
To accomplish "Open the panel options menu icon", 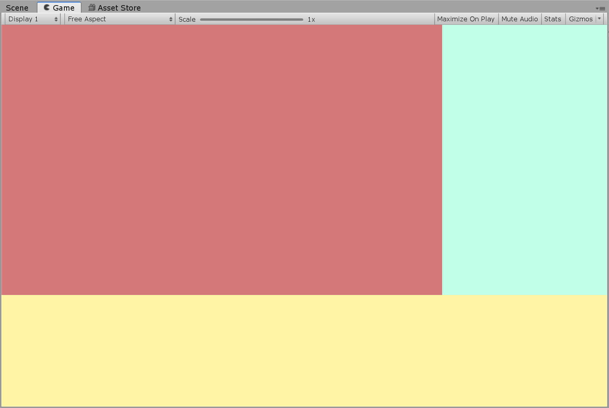I will click(600, 8).
